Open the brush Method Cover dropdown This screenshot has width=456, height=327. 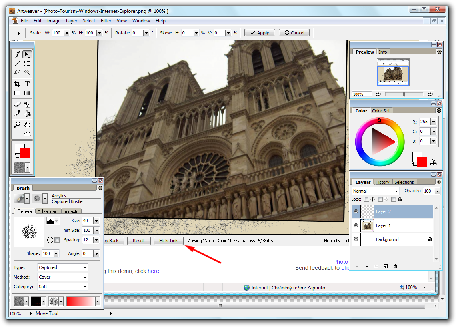tap(62, 277)
